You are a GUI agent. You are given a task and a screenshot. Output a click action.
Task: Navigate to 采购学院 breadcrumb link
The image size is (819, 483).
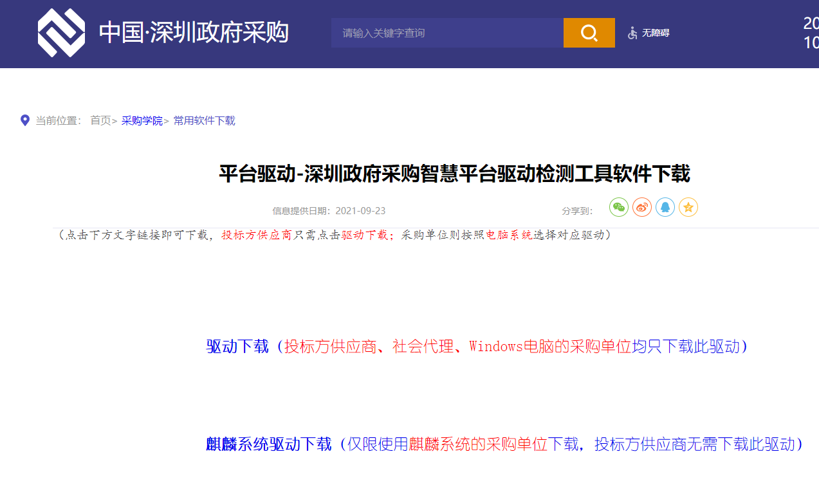pos(142,120)
